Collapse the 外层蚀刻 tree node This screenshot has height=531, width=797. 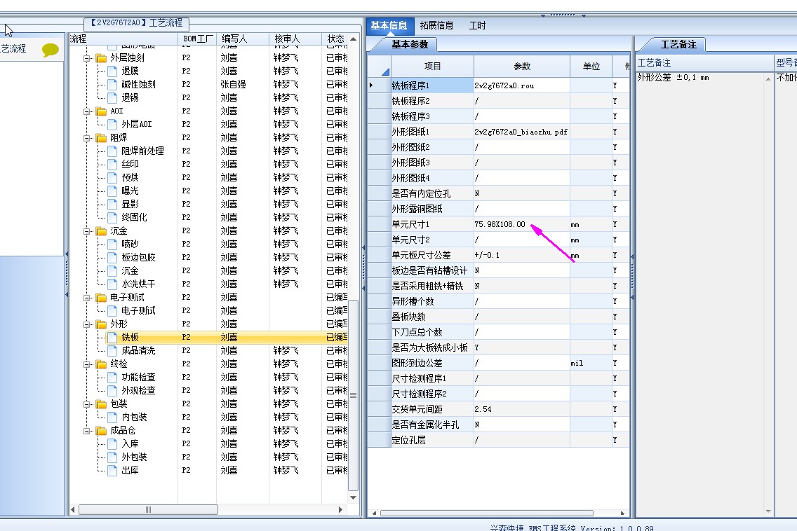click(87, 58)
